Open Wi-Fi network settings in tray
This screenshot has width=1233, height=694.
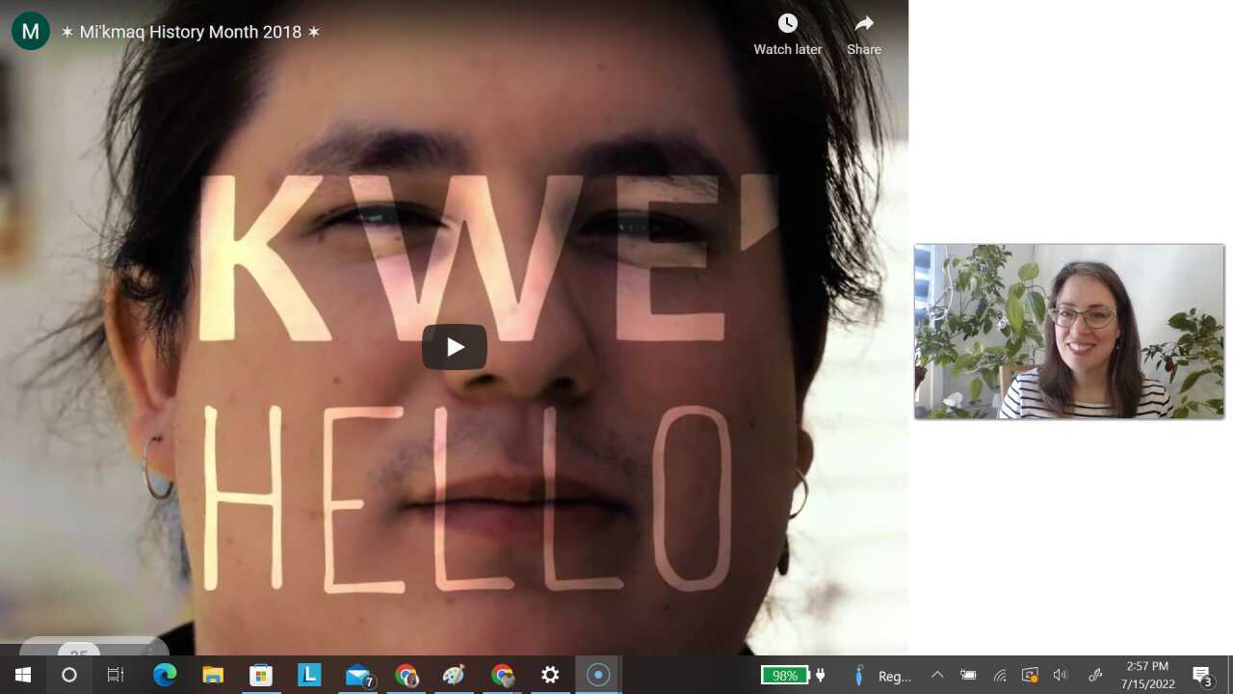1000,675
